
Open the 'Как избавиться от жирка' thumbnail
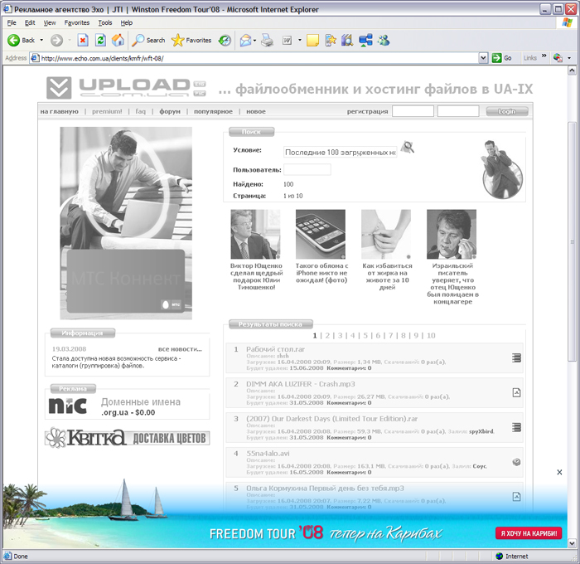click(386, 234)
